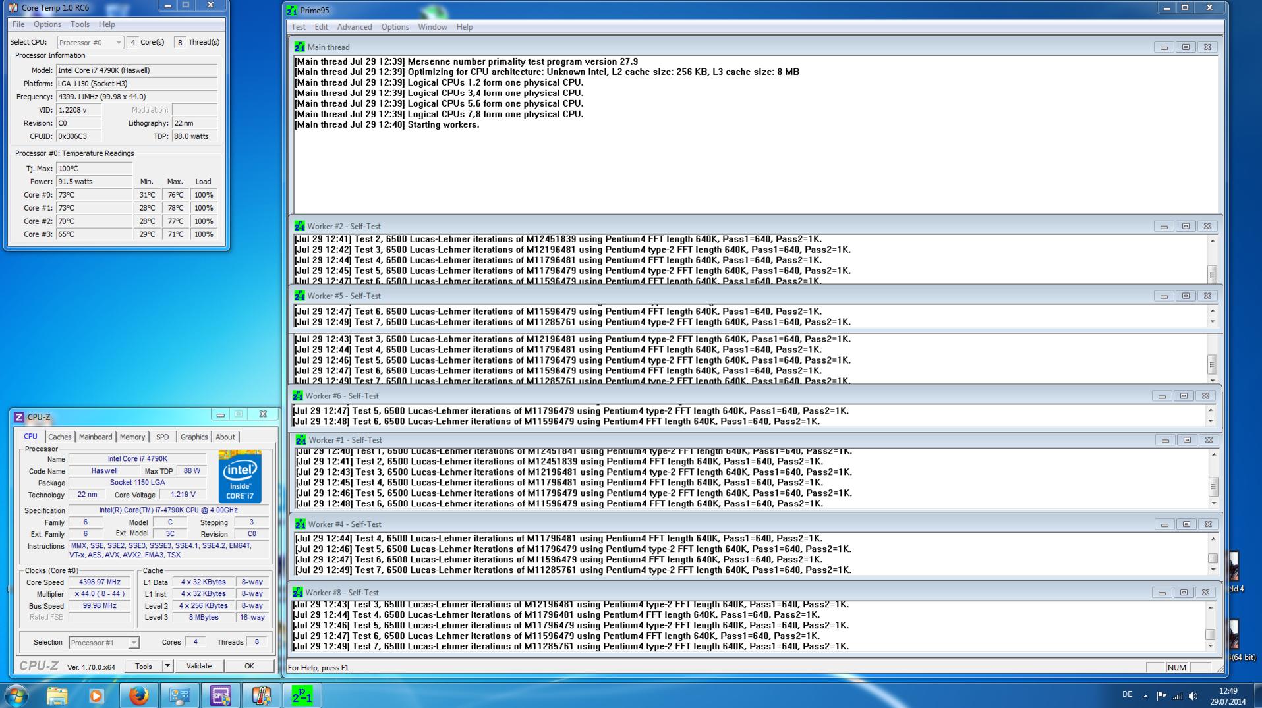Click Worker #6 Self-Test window icon
This screenshot has width=1262, height=708.
click(x=298, y=396)
